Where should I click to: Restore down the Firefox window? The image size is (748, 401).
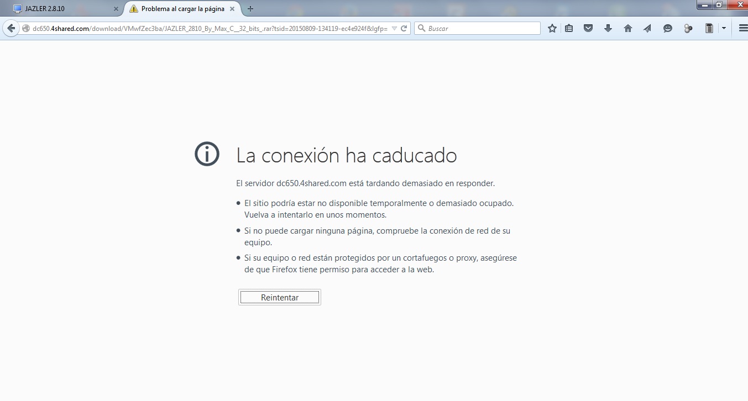(x=719, y=5)
